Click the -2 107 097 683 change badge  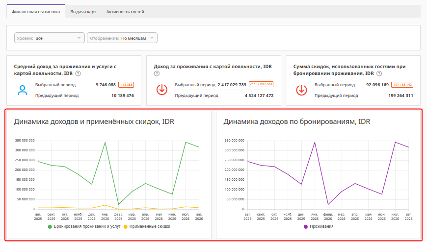[x=261, y=84]
